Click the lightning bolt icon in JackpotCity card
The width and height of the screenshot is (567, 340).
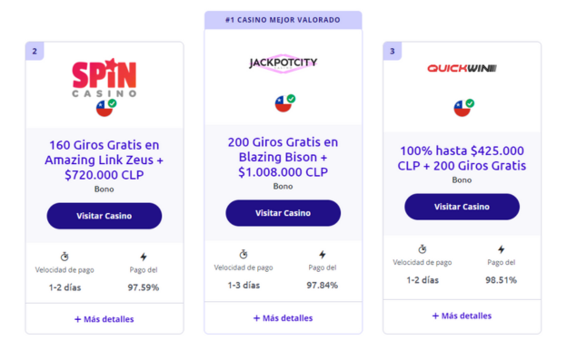point(323,255)
